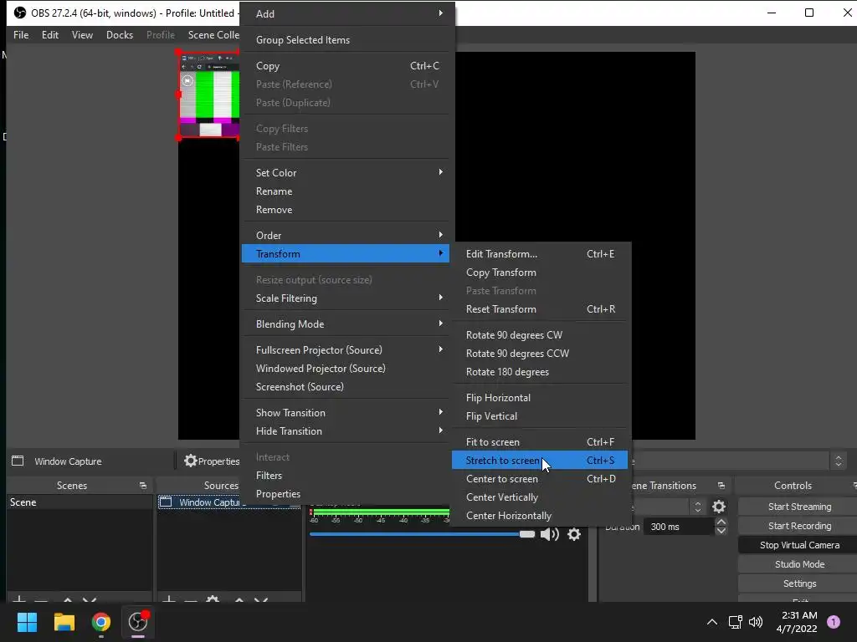Expand the Set Color submenu

(347, 172)
